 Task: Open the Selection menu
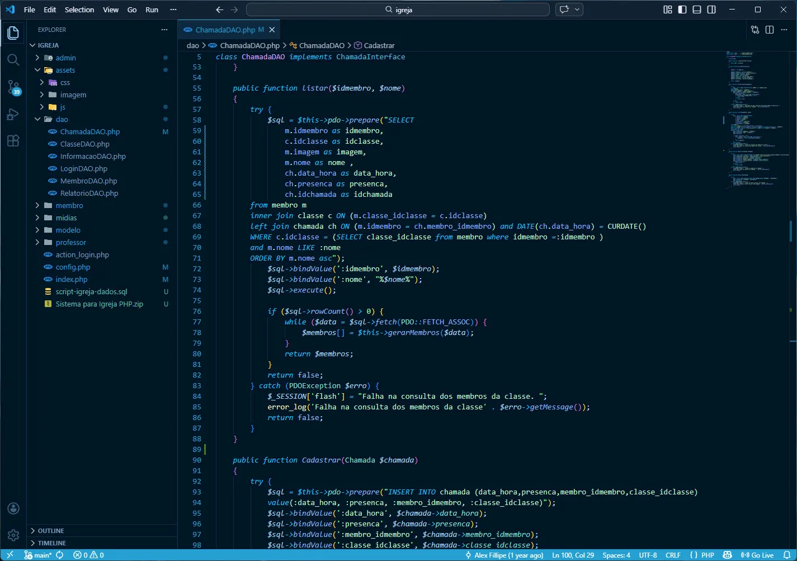tap(79, 10)
